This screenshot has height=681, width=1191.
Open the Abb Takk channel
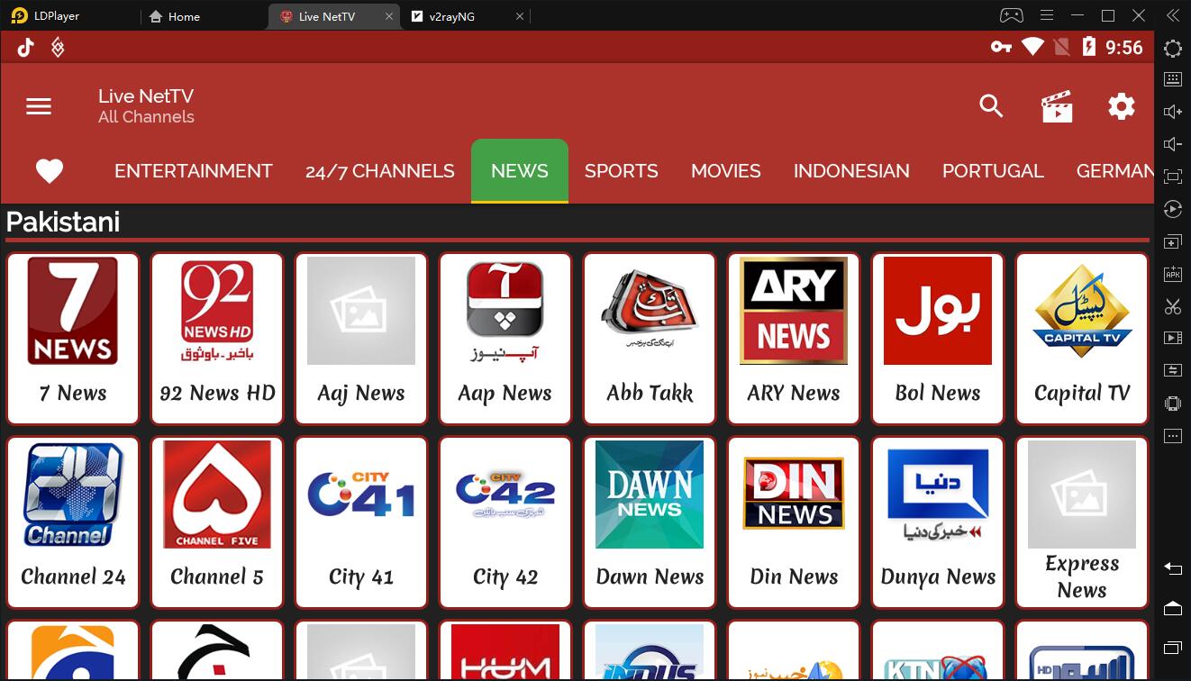(650, 338)
